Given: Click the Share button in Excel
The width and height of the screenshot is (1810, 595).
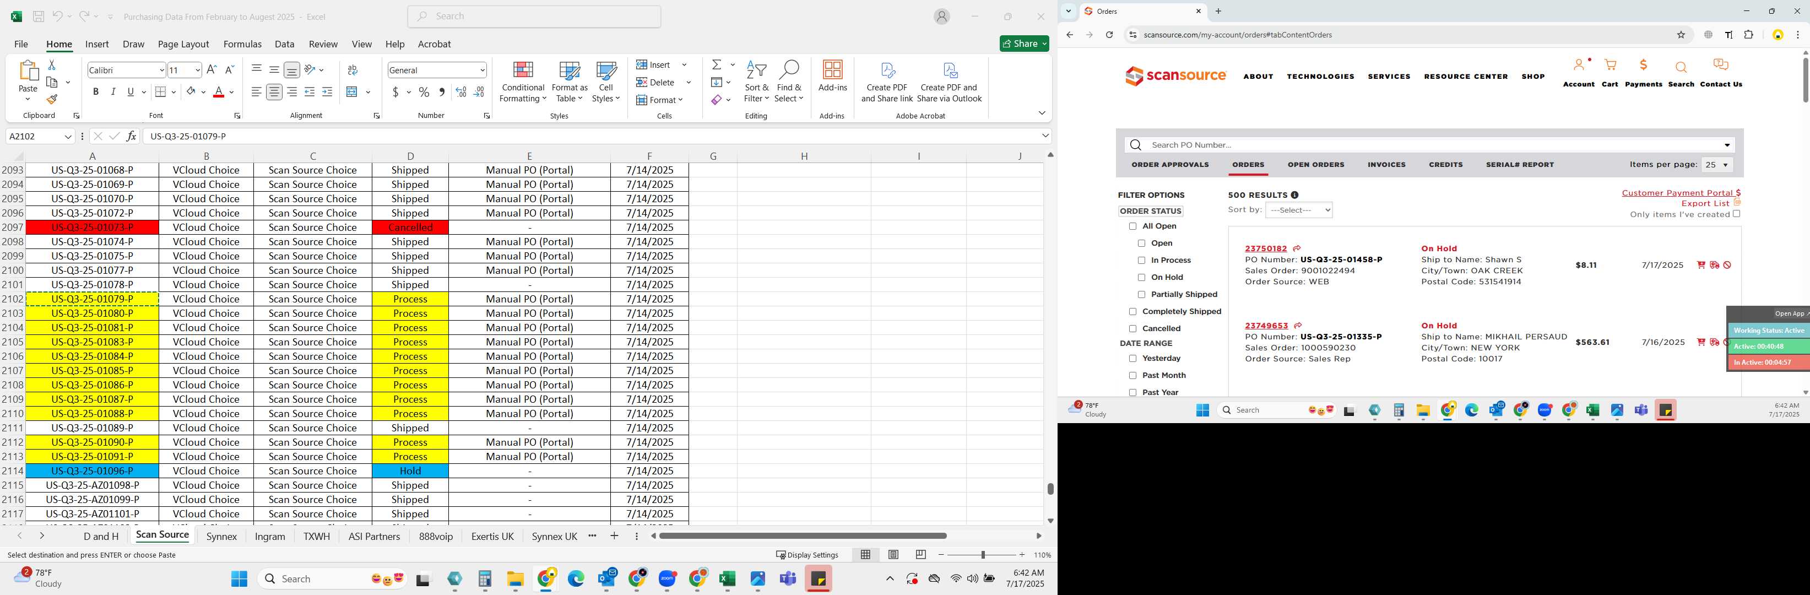Looking at the screenshot, I should 1024,44.
